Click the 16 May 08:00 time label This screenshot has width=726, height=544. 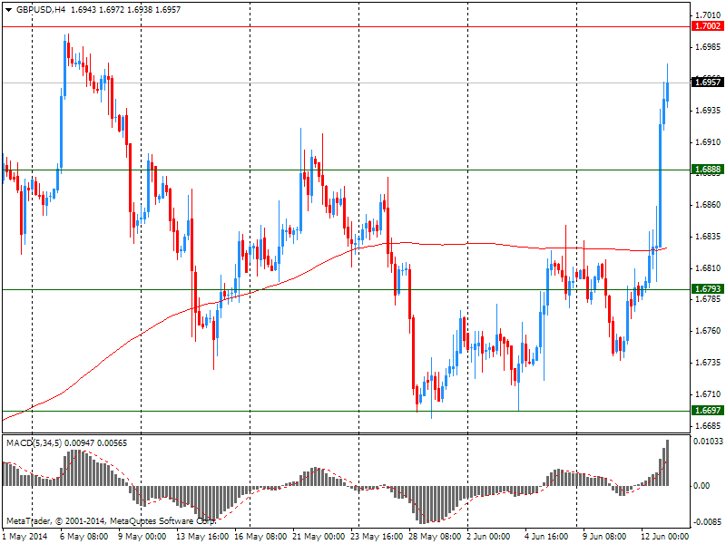coord(260,537)
